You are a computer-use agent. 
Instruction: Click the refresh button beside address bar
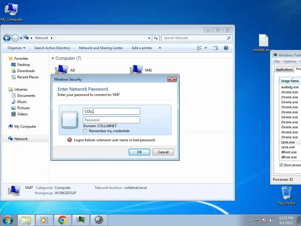(x=156, y=38)
